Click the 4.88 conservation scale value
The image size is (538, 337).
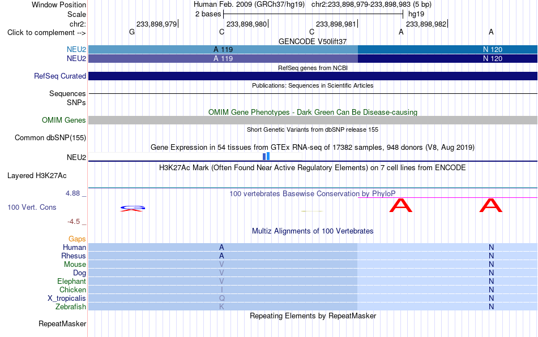72,193
